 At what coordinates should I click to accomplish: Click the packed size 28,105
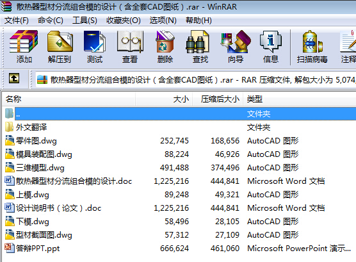pos(227,222)
